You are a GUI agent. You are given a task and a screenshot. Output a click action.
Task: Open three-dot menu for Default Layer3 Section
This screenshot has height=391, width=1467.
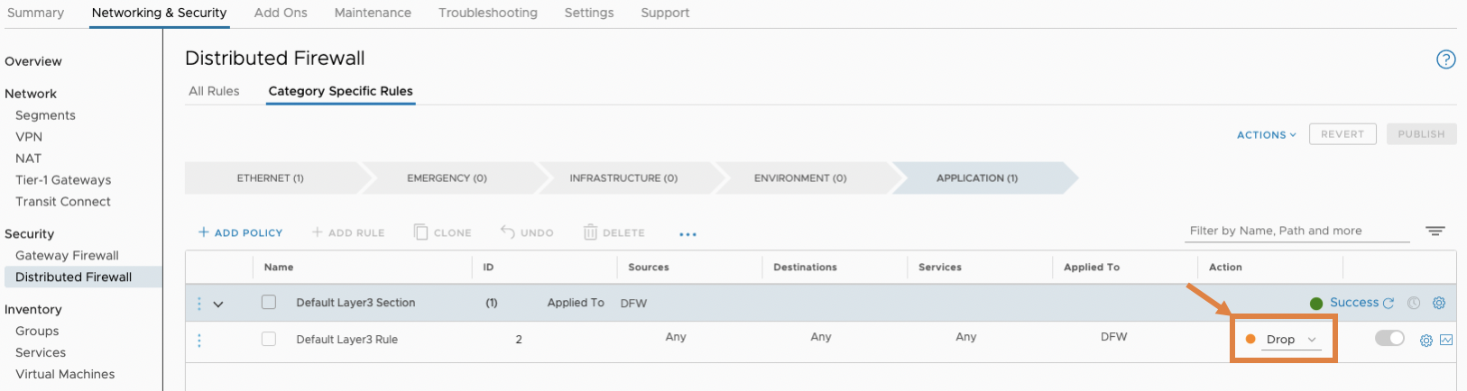[199, 304]
